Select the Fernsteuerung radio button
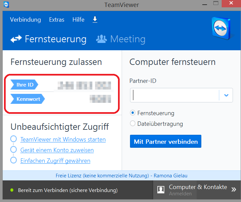 coord(133,113)
